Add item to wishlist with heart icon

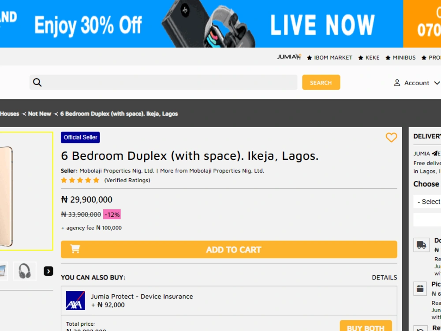click(x=391, y=137)
